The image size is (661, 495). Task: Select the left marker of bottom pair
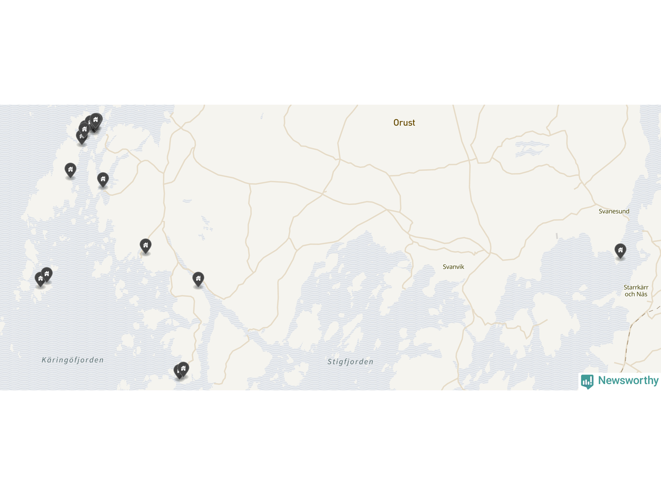[x=179, y=371]
